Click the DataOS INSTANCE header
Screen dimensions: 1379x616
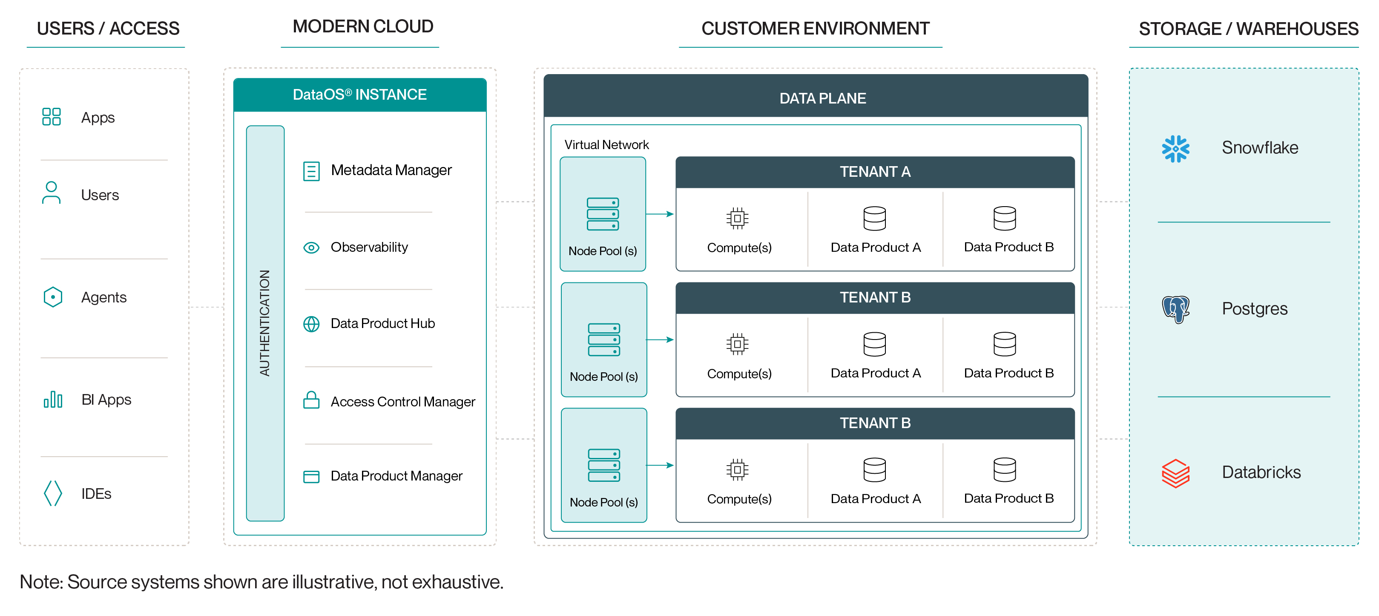pyautogui.click(x=360, y=95)
